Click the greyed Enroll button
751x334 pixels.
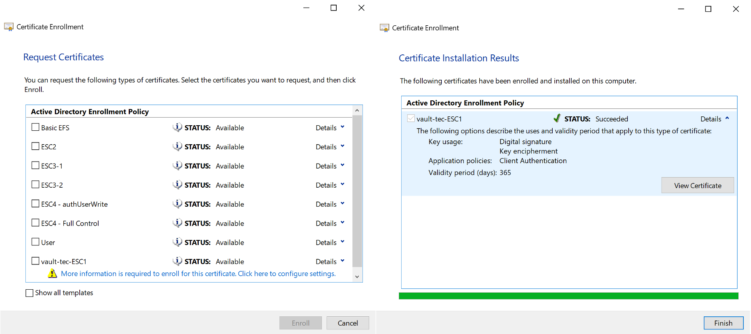[300, 323]
